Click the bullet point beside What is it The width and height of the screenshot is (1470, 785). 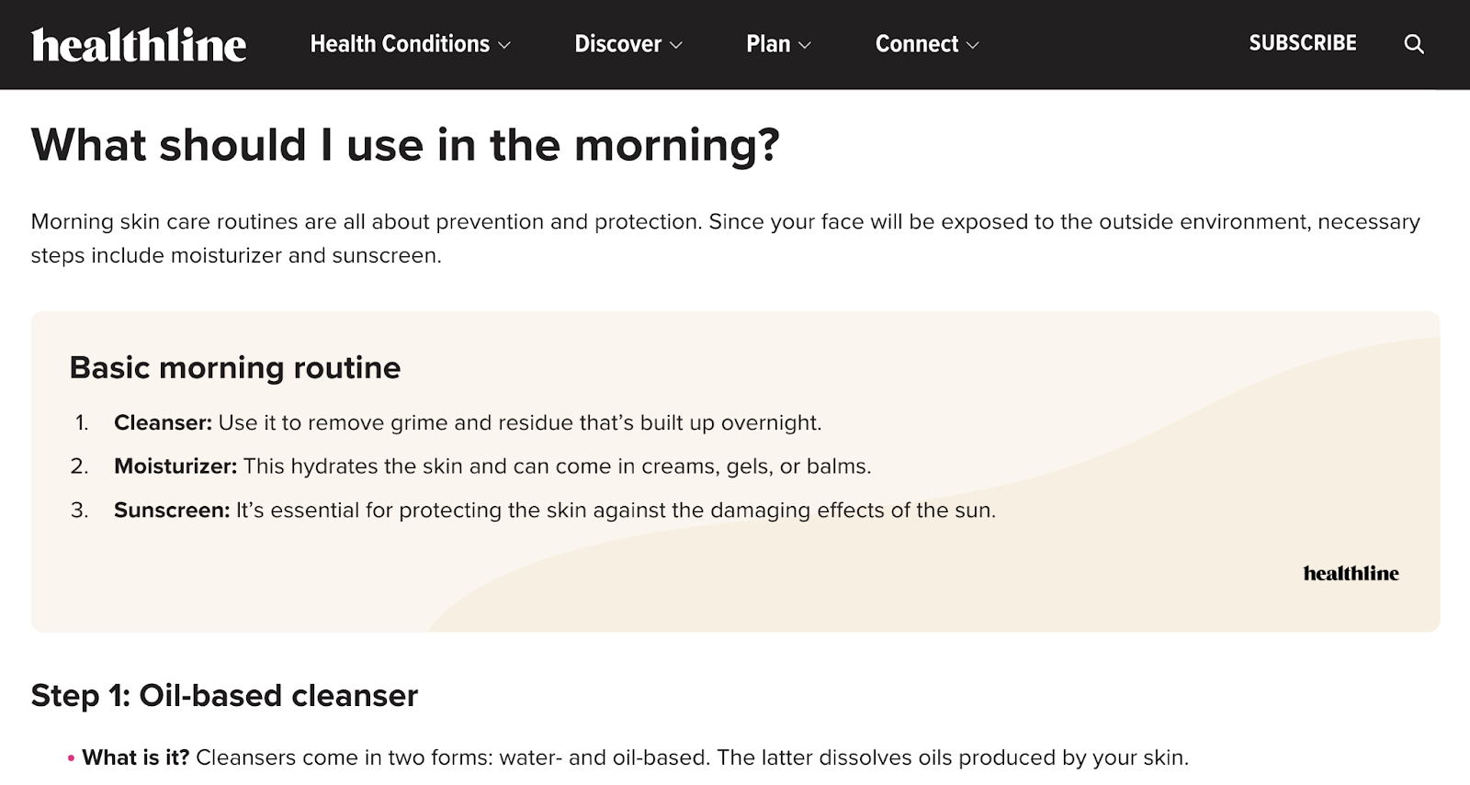(71, 757)
